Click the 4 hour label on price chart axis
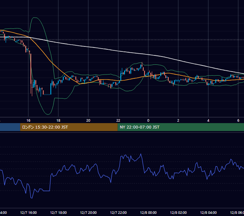This screenshot has height=216, width=244. [208, 121]
